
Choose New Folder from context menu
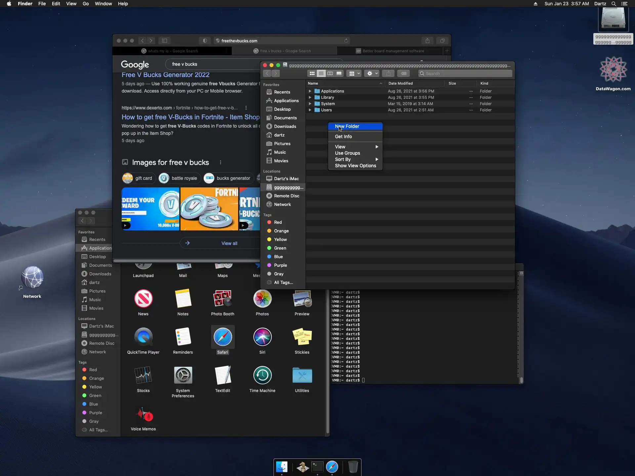347,126
